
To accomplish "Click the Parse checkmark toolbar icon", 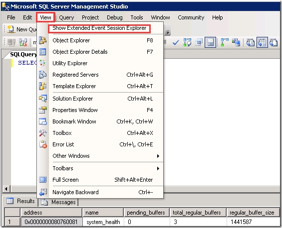I will [176, 42].
